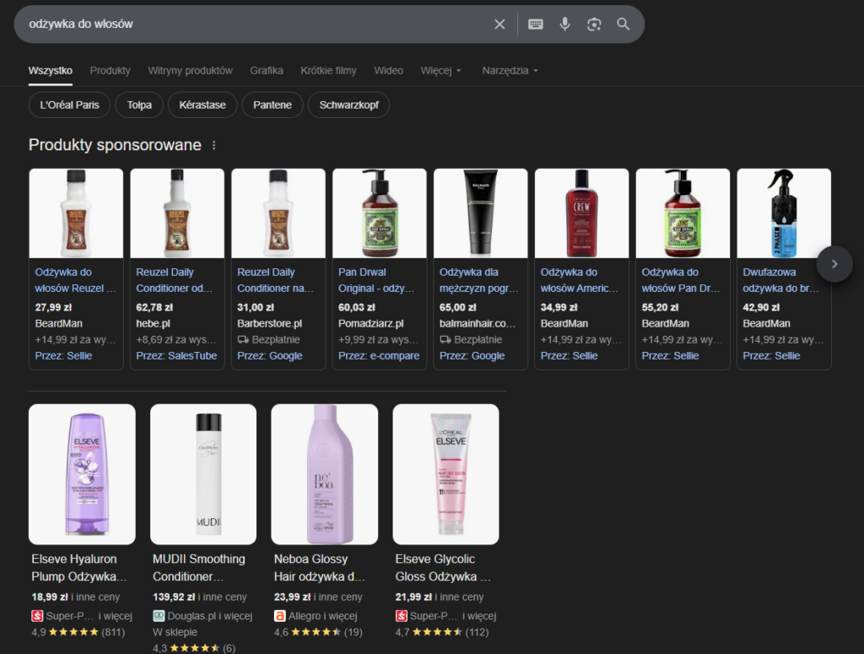Open the on-screen keyboard input tool
864x654 pixels.
tap(536, 24)
